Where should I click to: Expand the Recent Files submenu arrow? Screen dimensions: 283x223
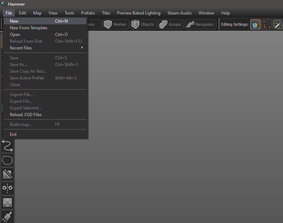pos(82,48)
